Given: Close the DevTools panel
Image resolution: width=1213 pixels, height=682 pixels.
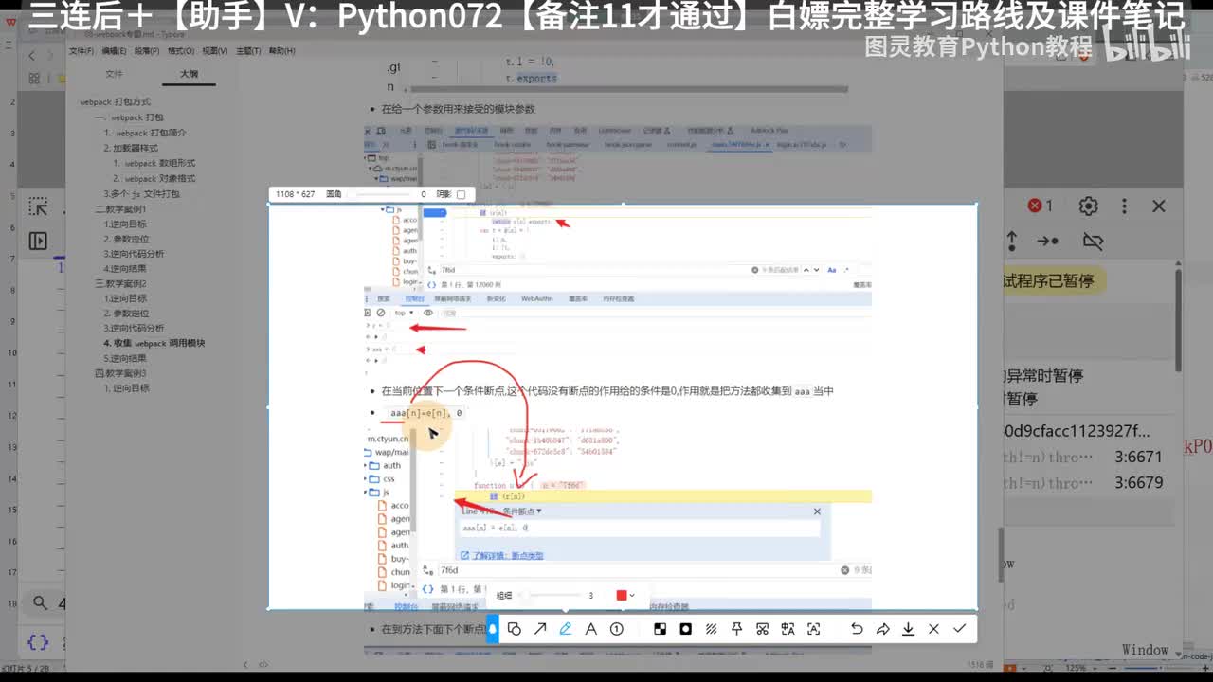Looking at the screenshot, I should [1158, 206].
